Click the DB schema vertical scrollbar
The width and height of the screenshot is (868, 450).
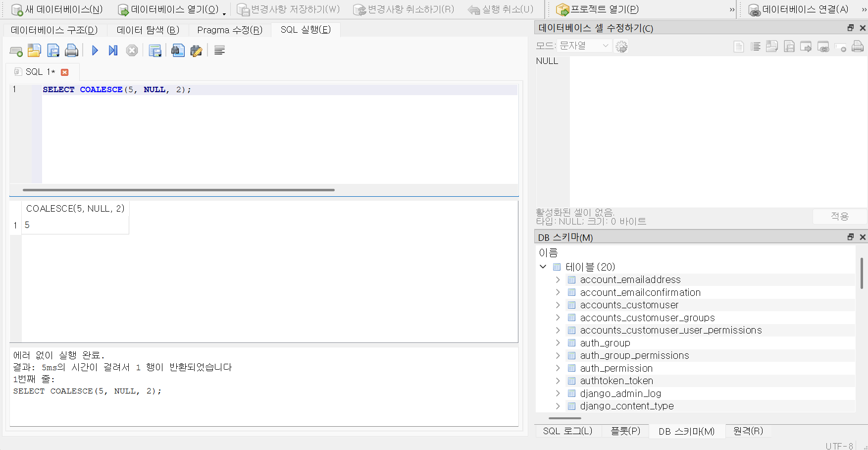pos(862,273)
